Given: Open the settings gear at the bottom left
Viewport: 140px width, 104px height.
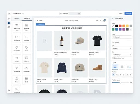Looking at the screenshot, I should coord(9,90).
